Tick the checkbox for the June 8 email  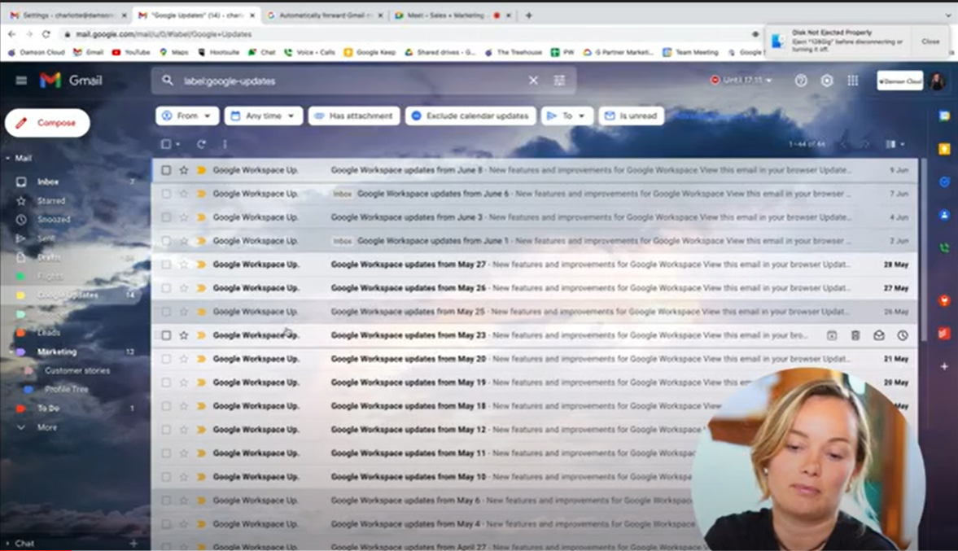pyautogui.click(x=166, y=170)
